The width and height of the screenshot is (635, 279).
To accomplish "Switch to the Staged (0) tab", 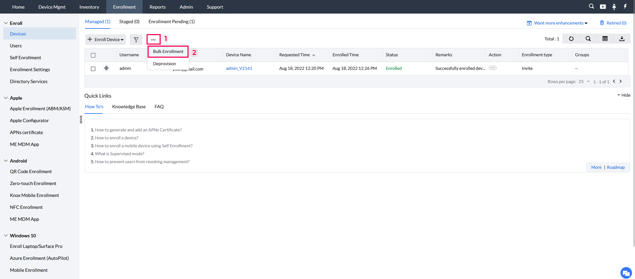I will pos(129,22).
